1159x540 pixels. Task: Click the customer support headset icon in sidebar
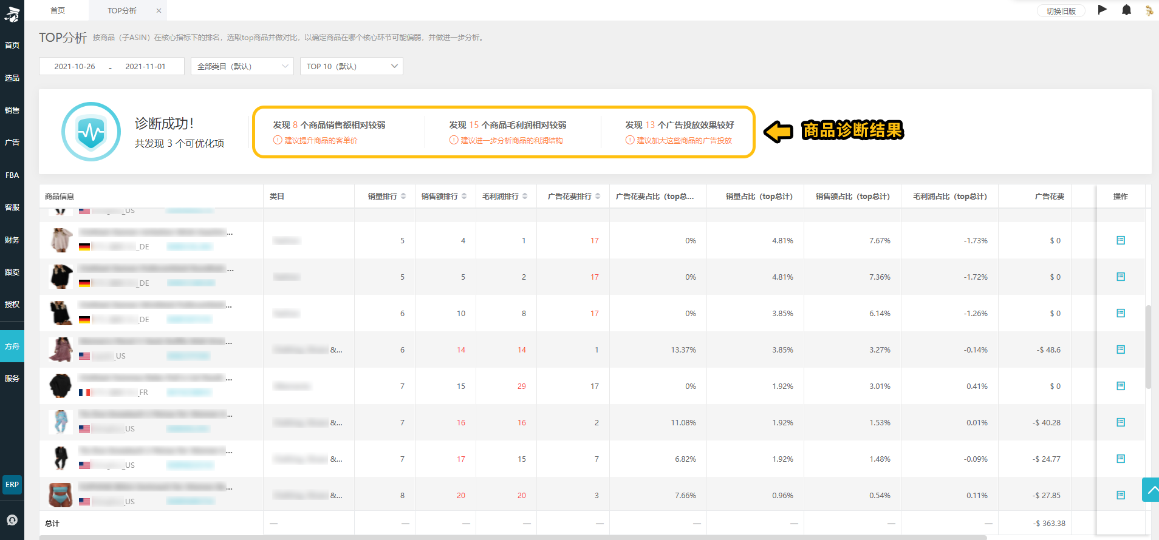(12, 520)
